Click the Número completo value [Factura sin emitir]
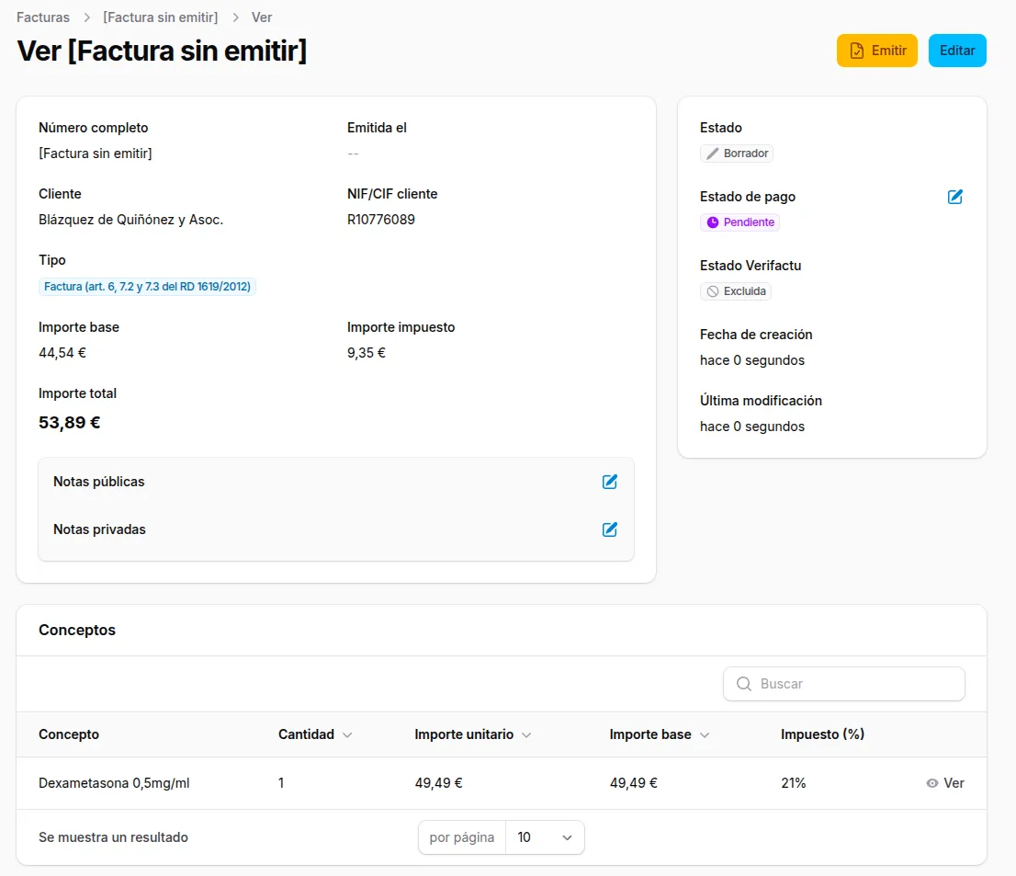This screenshot has width=1016, height=876. 96,154
